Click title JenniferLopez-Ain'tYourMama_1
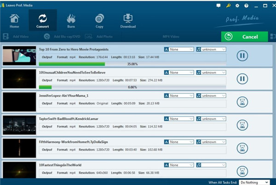The width and height of the screenshot is (276, 185). (63, 95)
